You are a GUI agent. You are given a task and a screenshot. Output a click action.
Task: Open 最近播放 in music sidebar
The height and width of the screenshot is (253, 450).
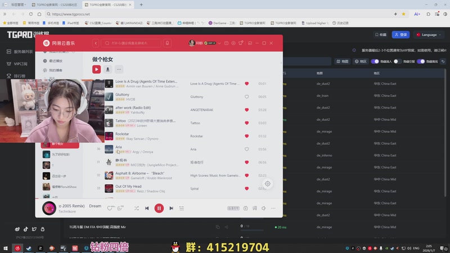click(53, 61)
